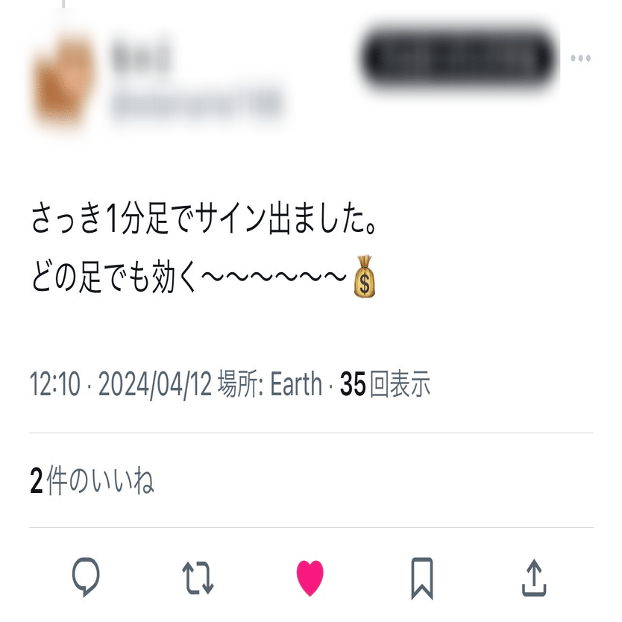Open the blurred profile avatar
622x622 pixels.
coord(63,79)
